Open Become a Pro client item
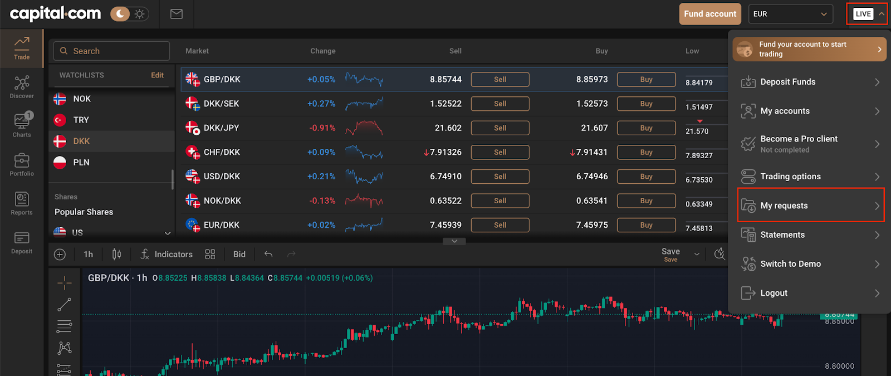Screen dimensions: 891x376 [x=811, y=144]
